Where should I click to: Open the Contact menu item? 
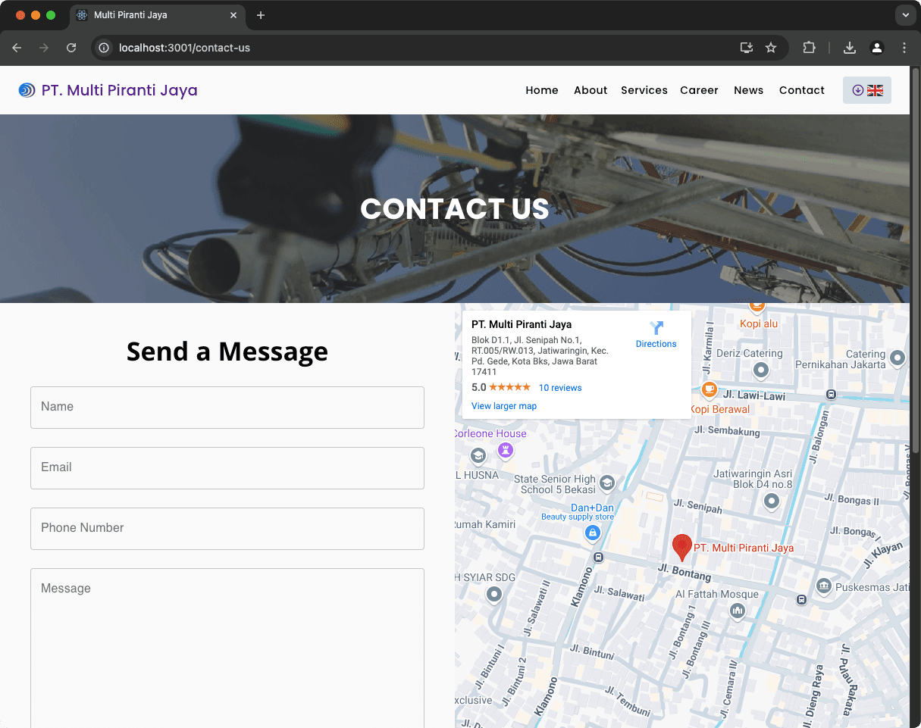pyautogui.click(x=802, y=90)
